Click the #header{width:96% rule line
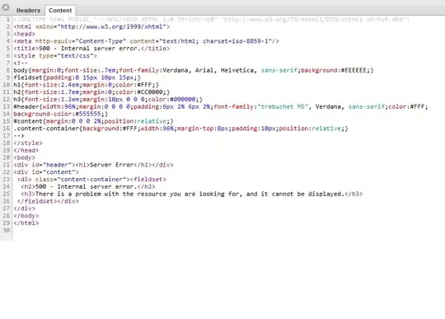 click(221, 106)
